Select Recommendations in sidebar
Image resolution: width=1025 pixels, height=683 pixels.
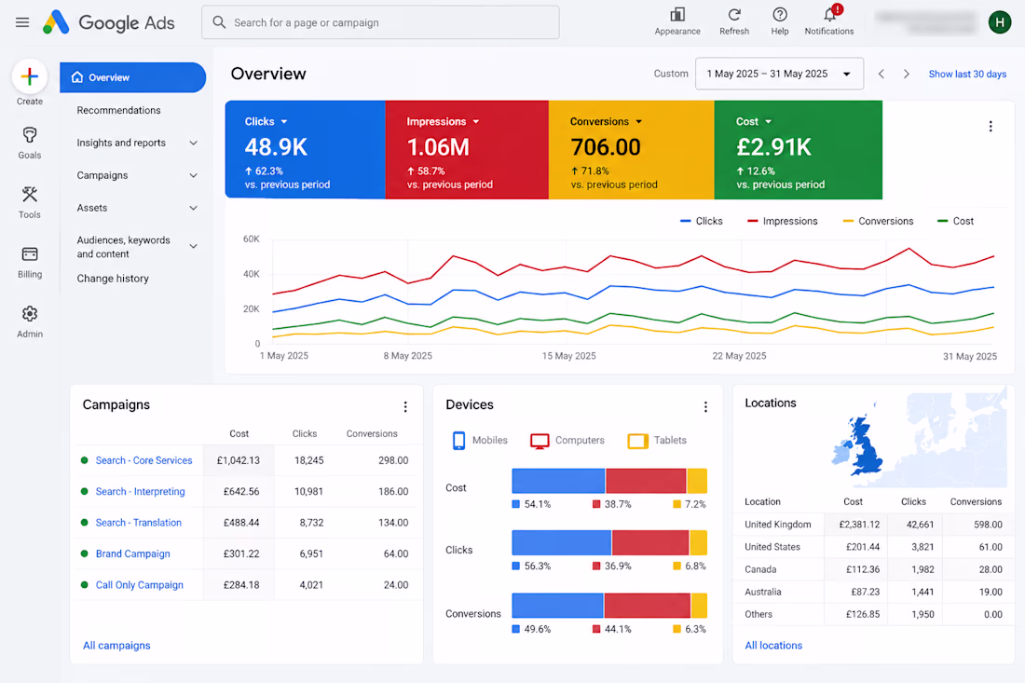[x=118, y=111]
